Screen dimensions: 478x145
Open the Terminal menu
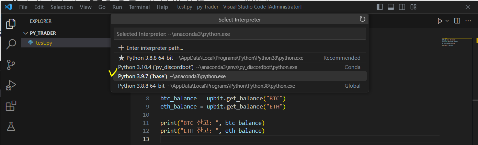coord(139,7)
